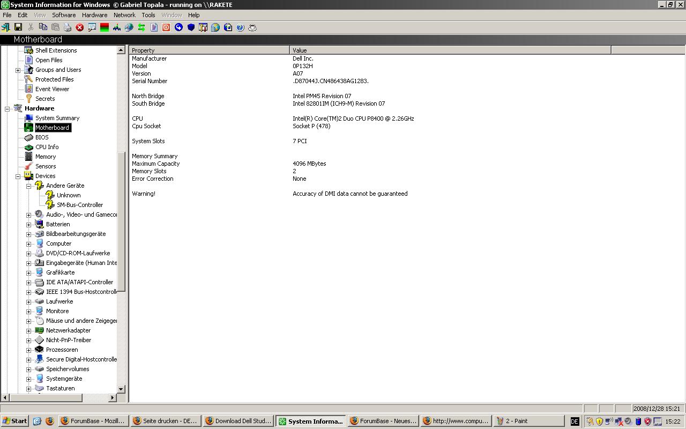The width and height of the screenshot is (686, 429).
Task: Click the blue question mark help icon
Action: pyautogui.click(x=240, y=27)
